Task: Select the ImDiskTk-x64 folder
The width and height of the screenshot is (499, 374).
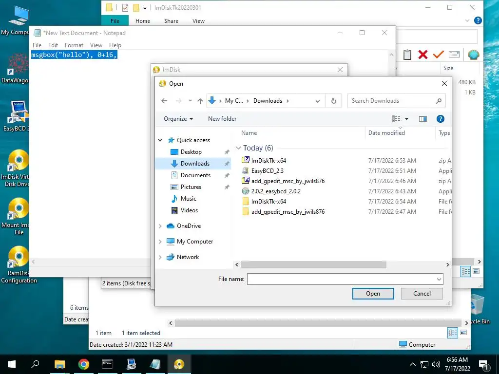Action: (x=269, y=201)
